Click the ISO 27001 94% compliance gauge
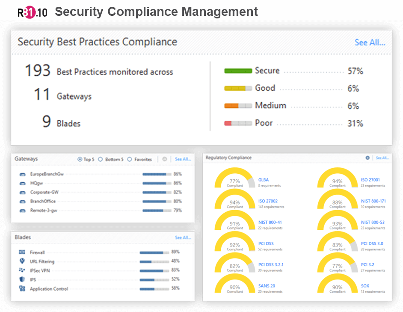 (338, 178)
